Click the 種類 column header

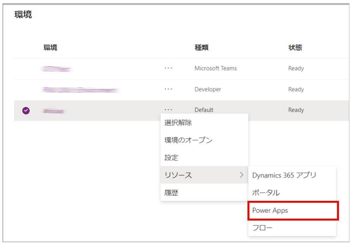[x=201, y=48]
